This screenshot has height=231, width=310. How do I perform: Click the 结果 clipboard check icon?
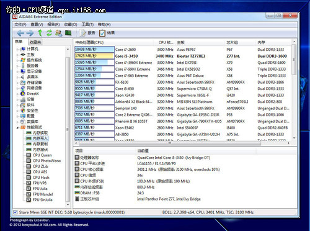click(102, 33)
